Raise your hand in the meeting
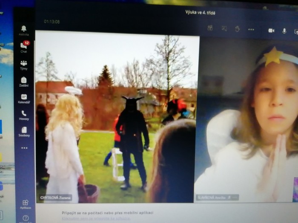This screenshot has width=298, height=223. 238,29
